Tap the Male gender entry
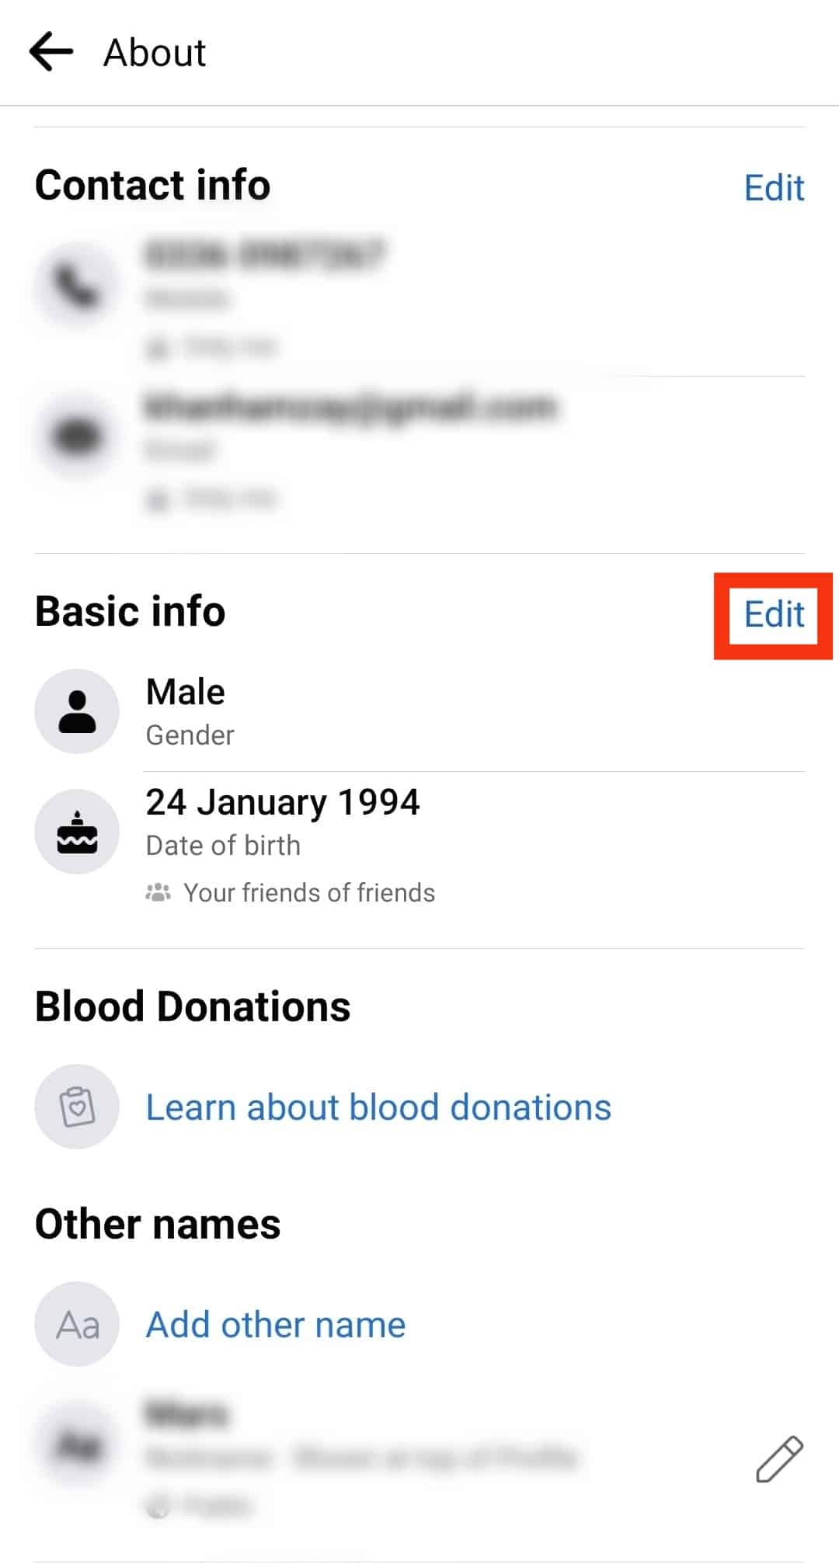The image size is (839, 1564). pos(186,692)
